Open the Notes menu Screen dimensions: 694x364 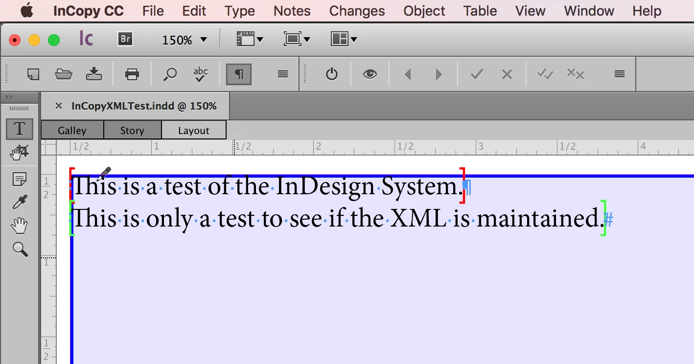point(292,11)
